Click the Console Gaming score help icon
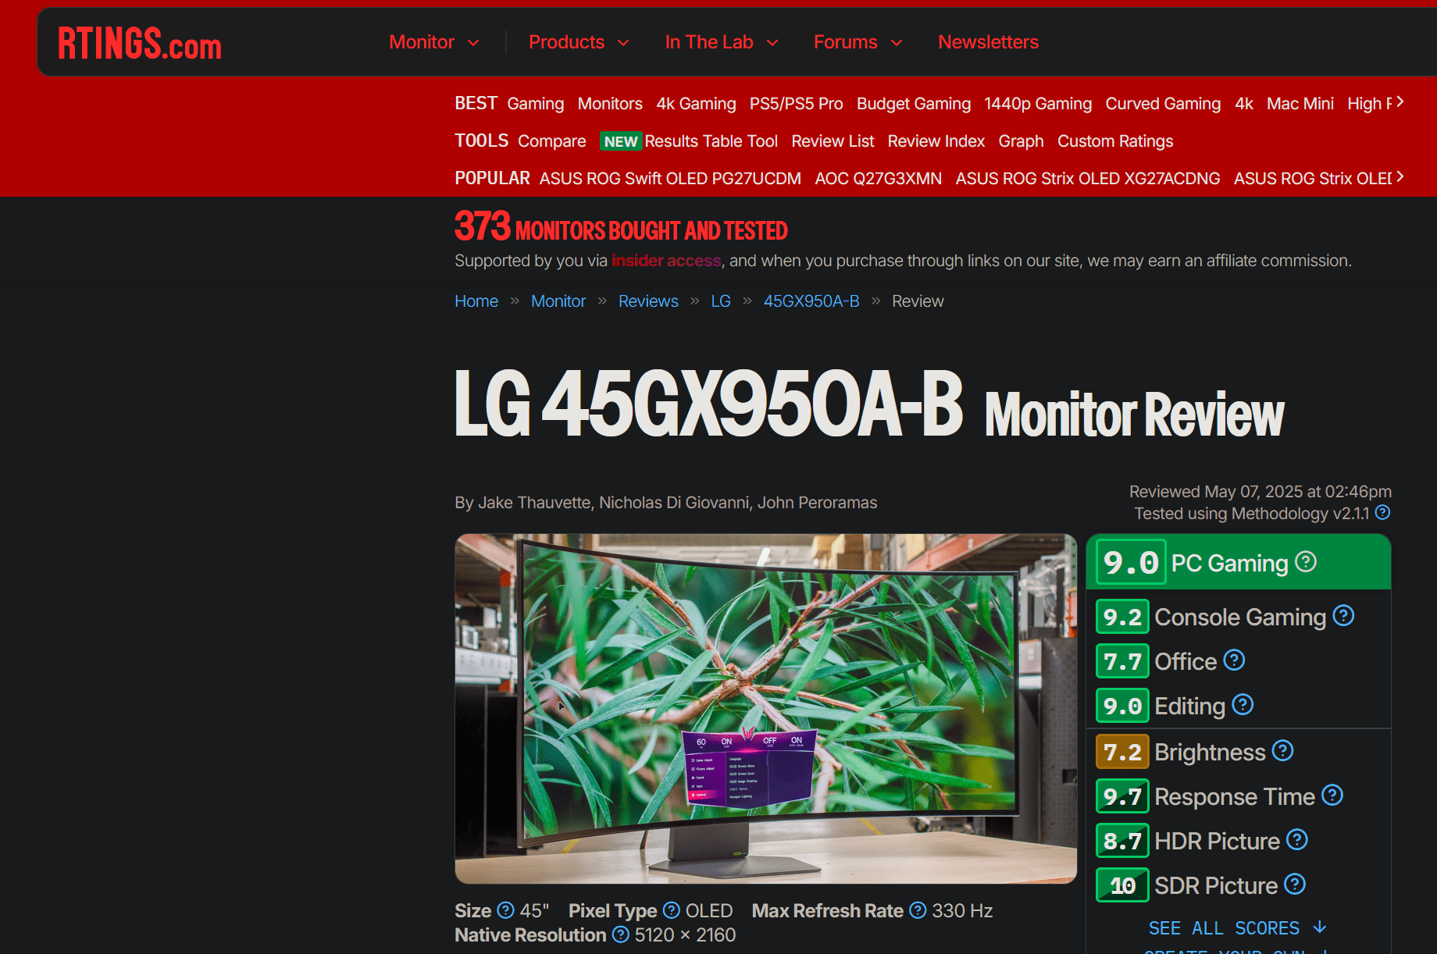Screen dimensions: 1437x954 (1344, 616)
